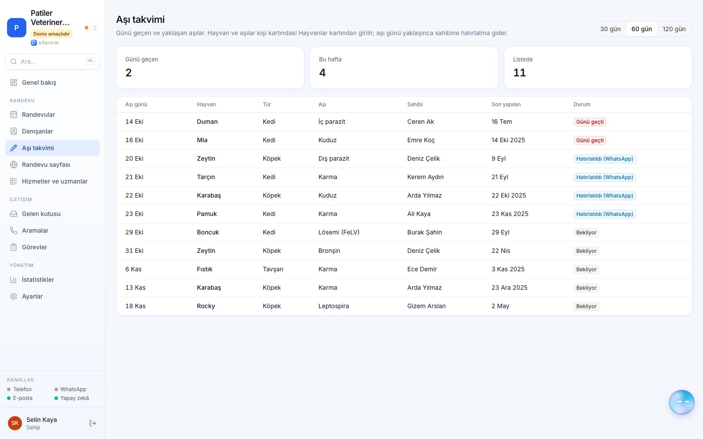Viewport: 703px width, 439px height.
Task: Click the Ayarlar gear icon
Action: (14, 296)
